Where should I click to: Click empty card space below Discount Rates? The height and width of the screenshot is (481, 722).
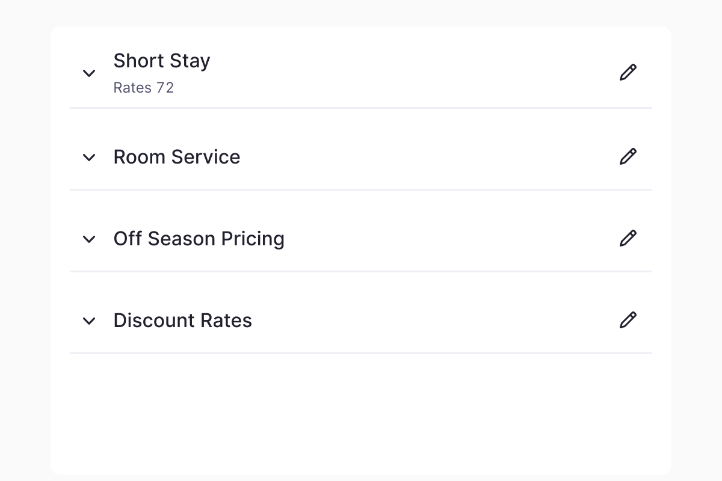click(361, 415)
